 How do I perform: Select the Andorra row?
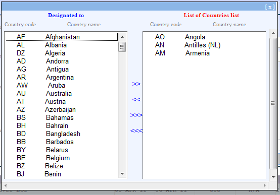[x=62, y=61]
